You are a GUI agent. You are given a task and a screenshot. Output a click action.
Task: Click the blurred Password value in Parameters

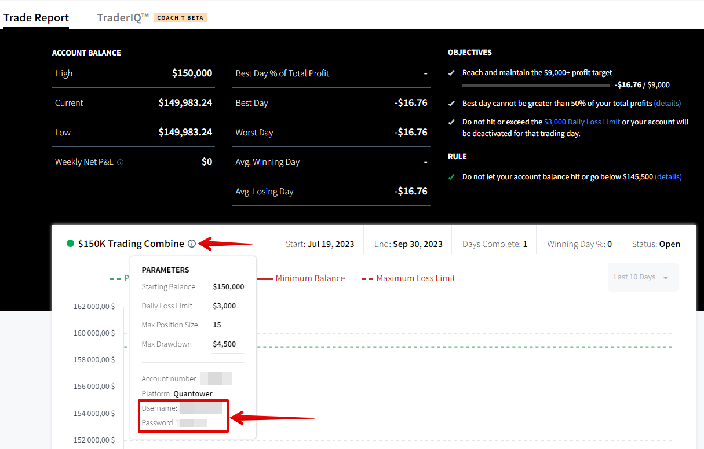194,423
